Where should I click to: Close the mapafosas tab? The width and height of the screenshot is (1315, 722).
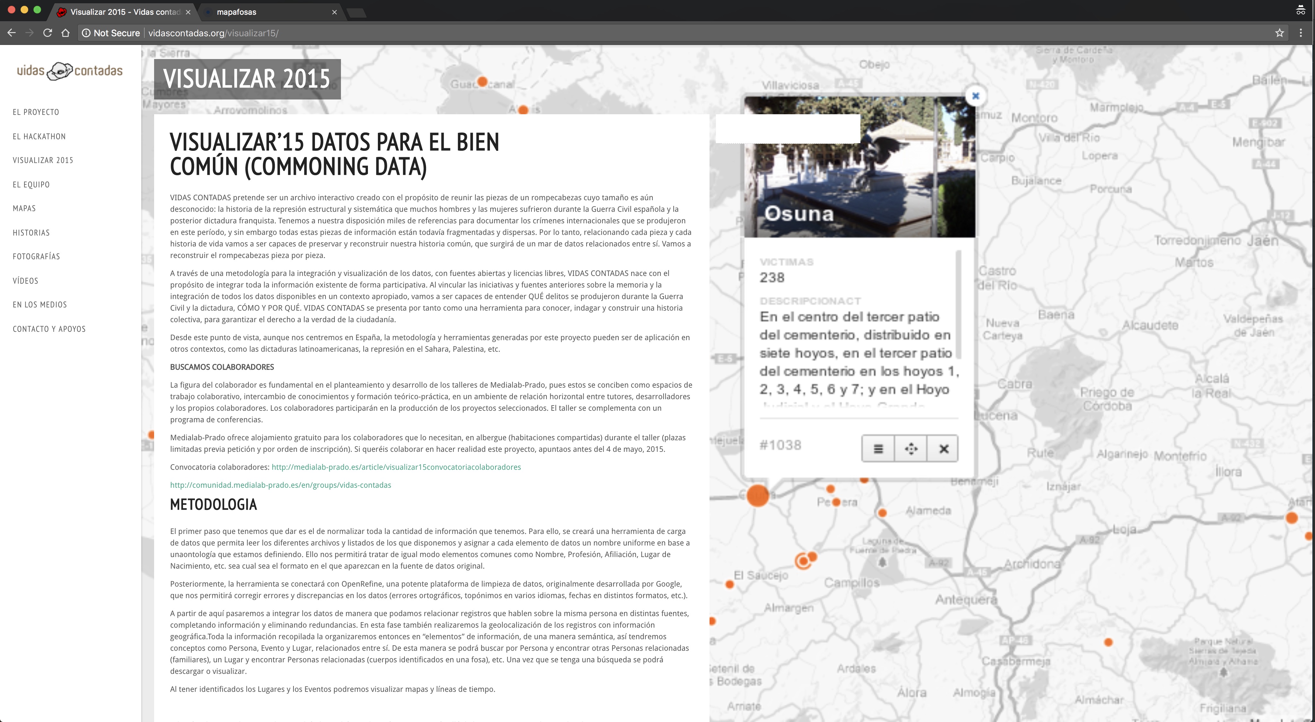334,12
